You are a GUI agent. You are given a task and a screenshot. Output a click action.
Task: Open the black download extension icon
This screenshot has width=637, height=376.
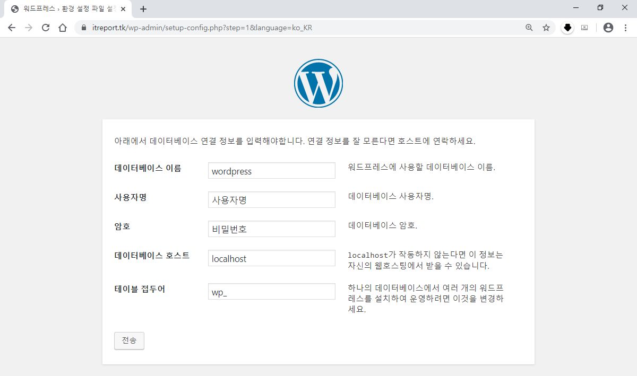pyautogui.click(x=567, y=28)
